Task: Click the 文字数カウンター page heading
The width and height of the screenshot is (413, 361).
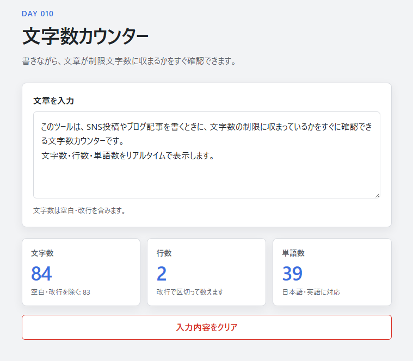Action: 85,36
